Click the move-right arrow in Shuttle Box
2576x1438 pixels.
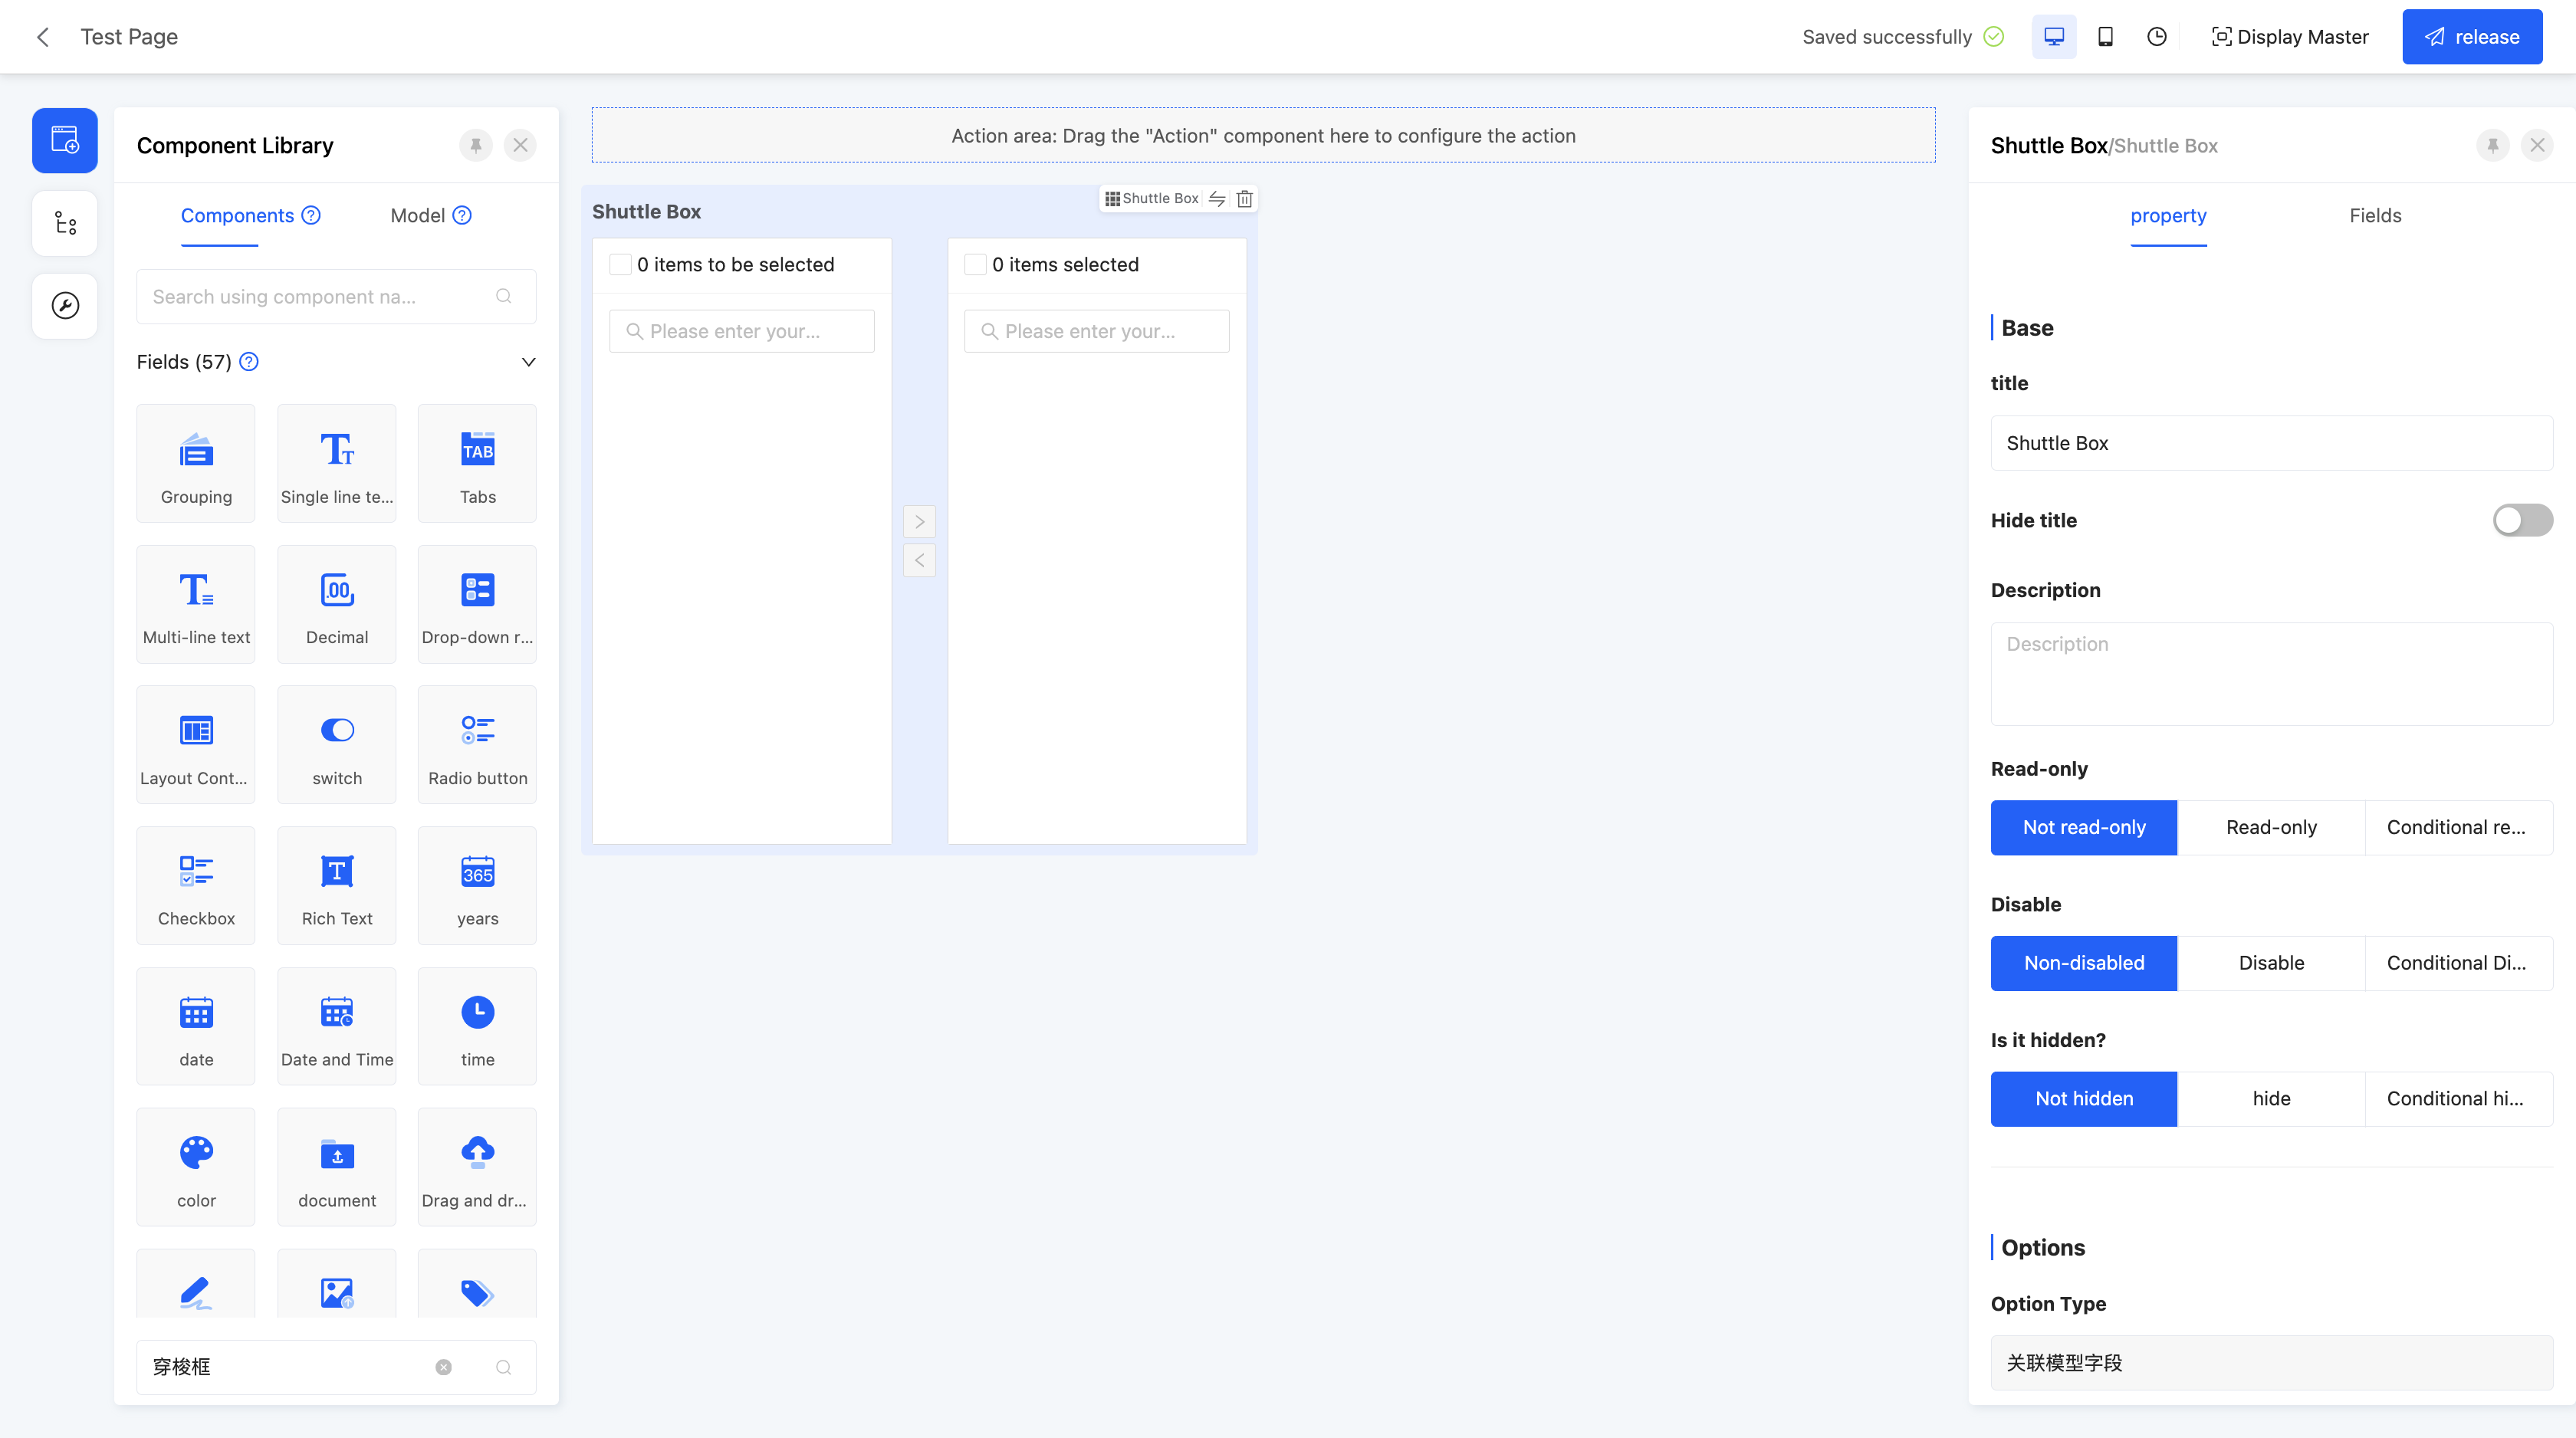coord(919,522)
